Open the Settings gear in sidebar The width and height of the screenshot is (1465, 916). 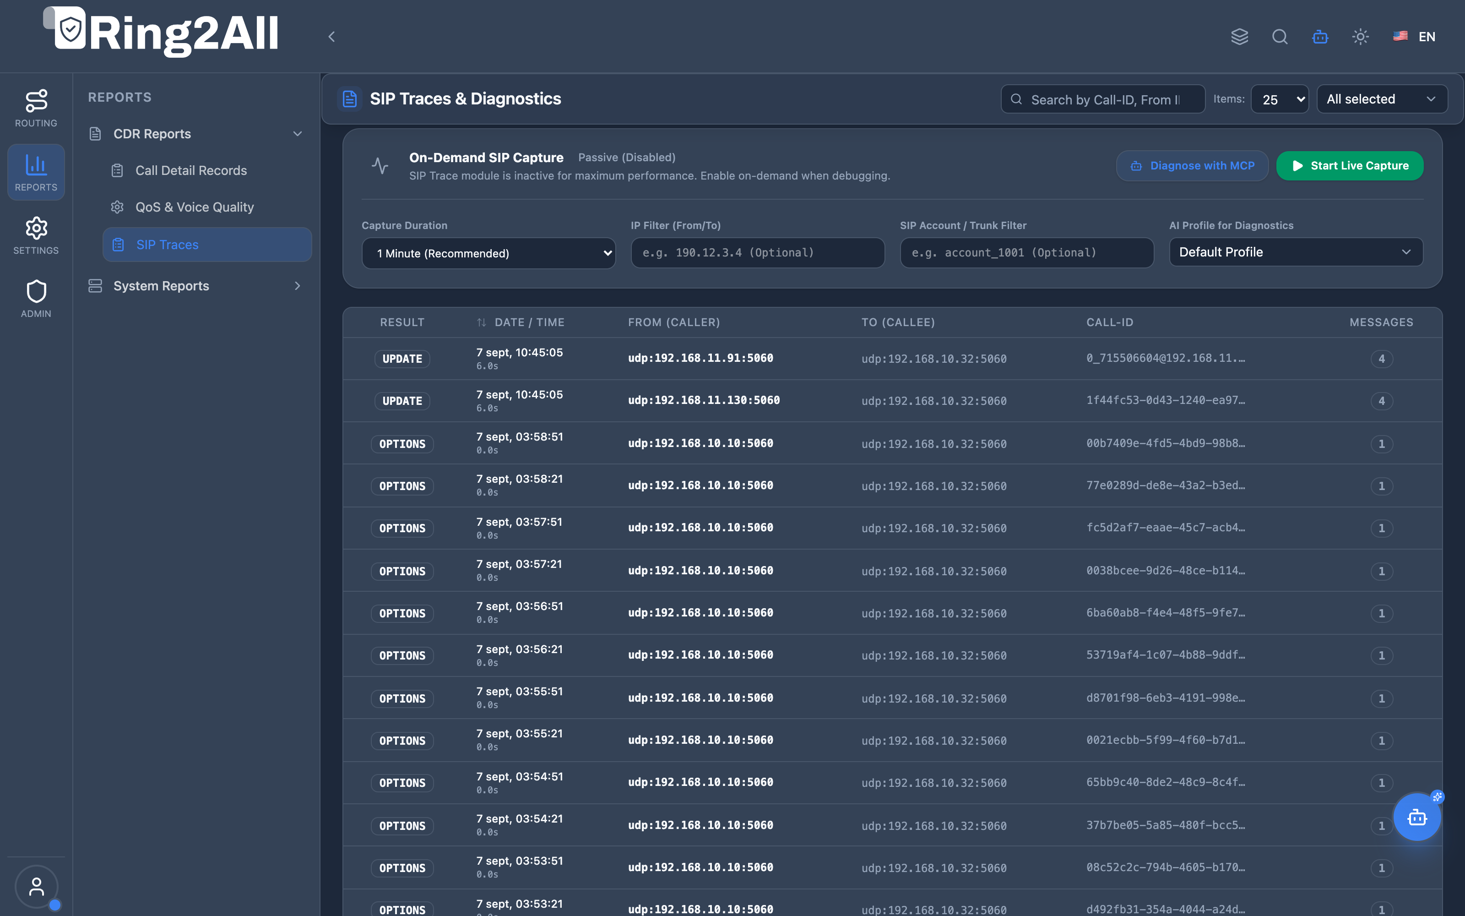pos(36,236)
